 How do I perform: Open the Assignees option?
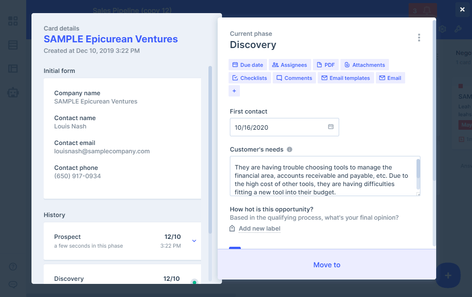coord(289,65)
